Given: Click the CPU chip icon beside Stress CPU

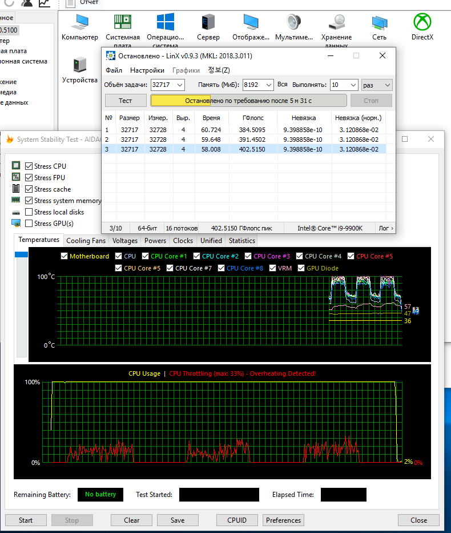Looking at the screenshot, I should [x=15, y=165].
